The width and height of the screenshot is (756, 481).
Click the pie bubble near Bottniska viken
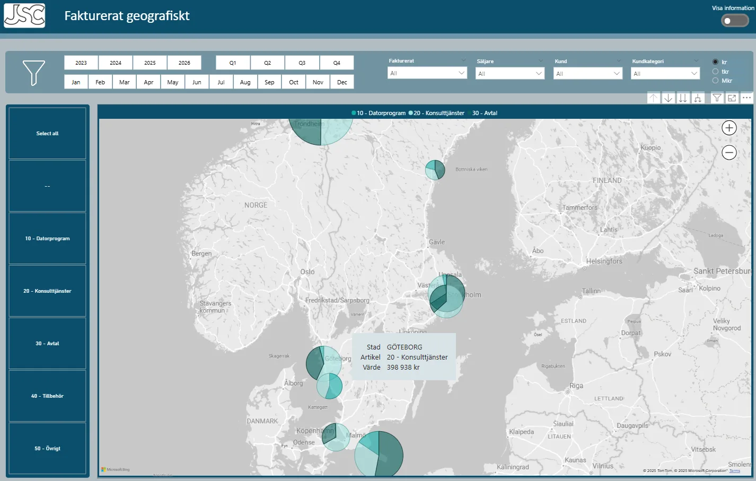pos(435,170)
